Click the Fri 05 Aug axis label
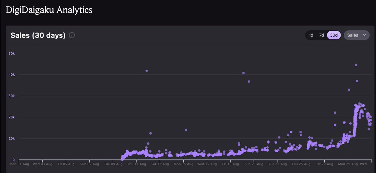Viewport: 376px width, 173px height. (x=66, y=164)
